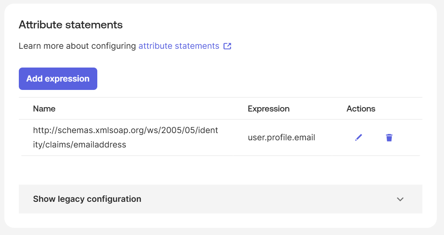Click the Add expression button
The height and width of the screenshot is (235, 444).
[x=58, y=79]
